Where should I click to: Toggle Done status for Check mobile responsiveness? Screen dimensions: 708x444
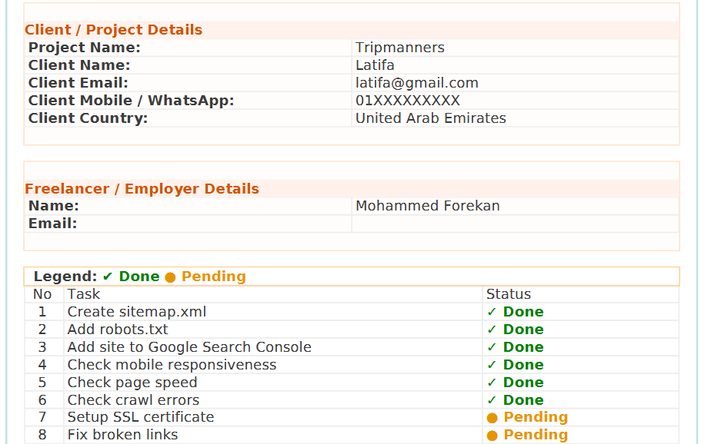point(523,365)
